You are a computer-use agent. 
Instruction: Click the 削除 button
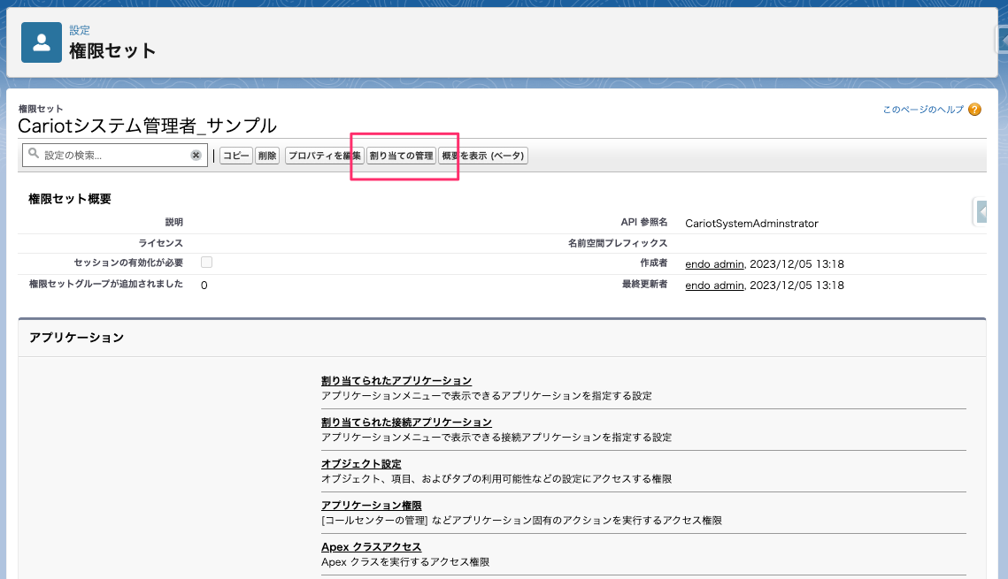(x=266, y=156)
